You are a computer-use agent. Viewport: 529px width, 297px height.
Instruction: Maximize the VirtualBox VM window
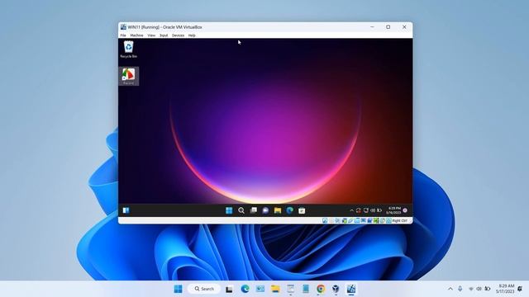click(x=388, y=27)
